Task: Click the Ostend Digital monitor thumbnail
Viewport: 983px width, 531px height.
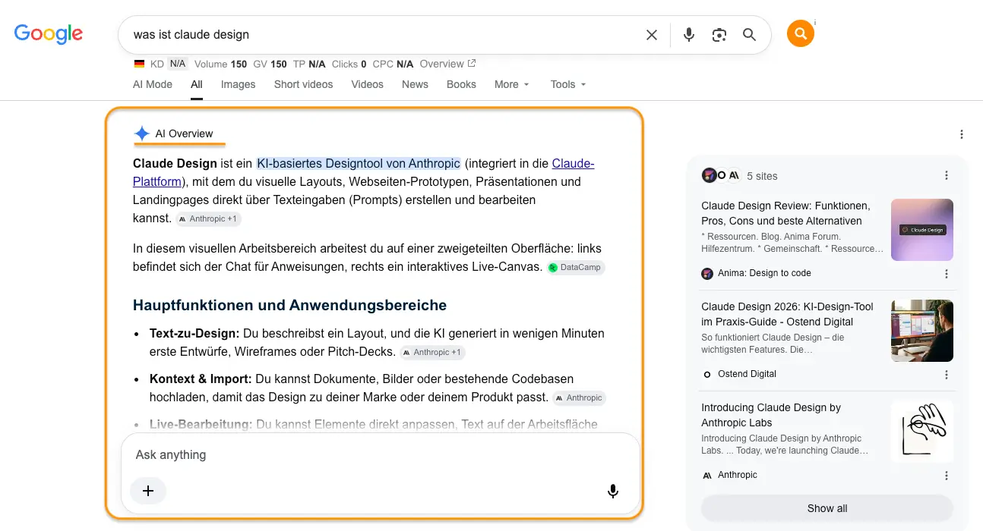Action: coord(921,331)
